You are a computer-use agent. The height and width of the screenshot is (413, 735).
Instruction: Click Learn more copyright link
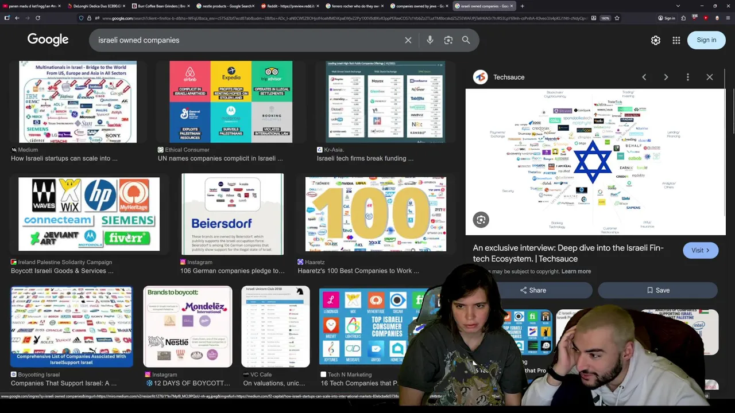click(x=576, y=271)
